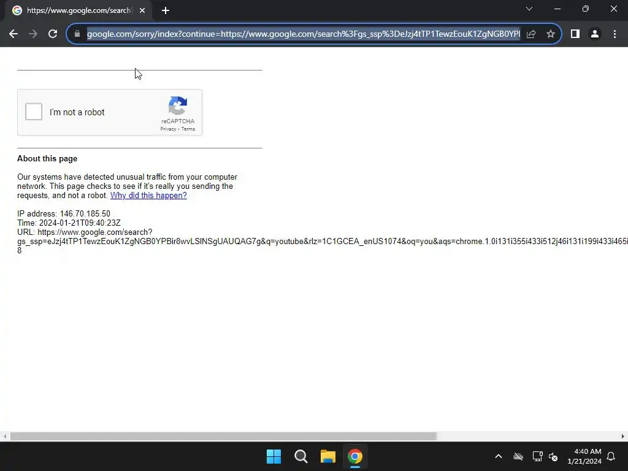
Task: Click the About this page heading
Action: [x=47, y=159]
